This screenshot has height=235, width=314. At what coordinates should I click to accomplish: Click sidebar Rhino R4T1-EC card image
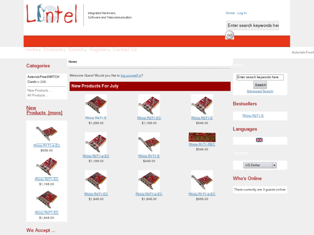(x=47, y=200)
